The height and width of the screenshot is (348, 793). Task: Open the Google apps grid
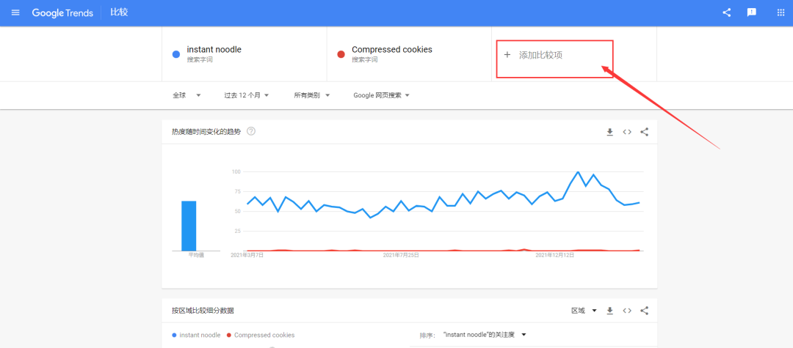pos(781,12)
